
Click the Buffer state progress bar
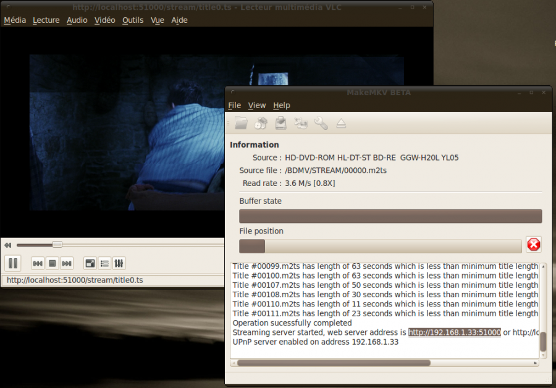coord(390,216)
